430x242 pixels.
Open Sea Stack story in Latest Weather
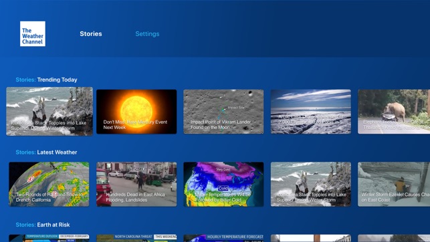tap(311, 184)
